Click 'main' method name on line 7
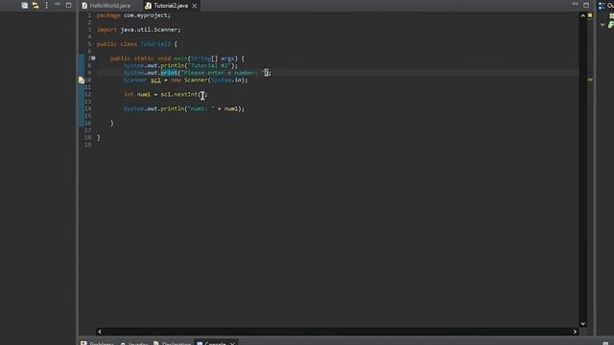This screenshot has width=614, height=345. point(180,58)
